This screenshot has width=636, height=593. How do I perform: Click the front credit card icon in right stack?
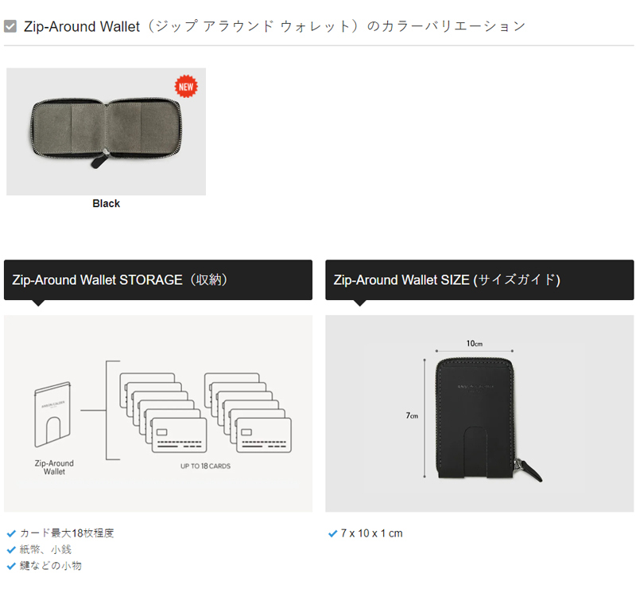pos(264,435)
